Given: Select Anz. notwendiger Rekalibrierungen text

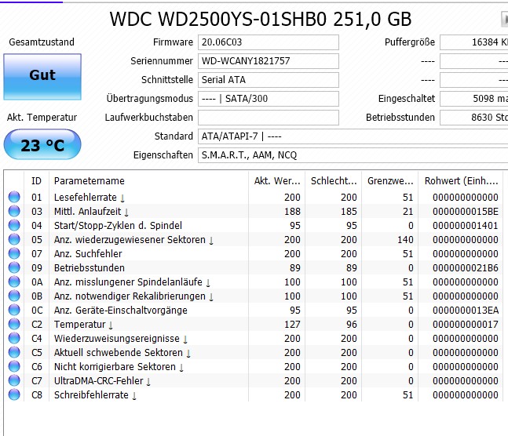Looking at the screenshot, I should click(x=130, y=296).
